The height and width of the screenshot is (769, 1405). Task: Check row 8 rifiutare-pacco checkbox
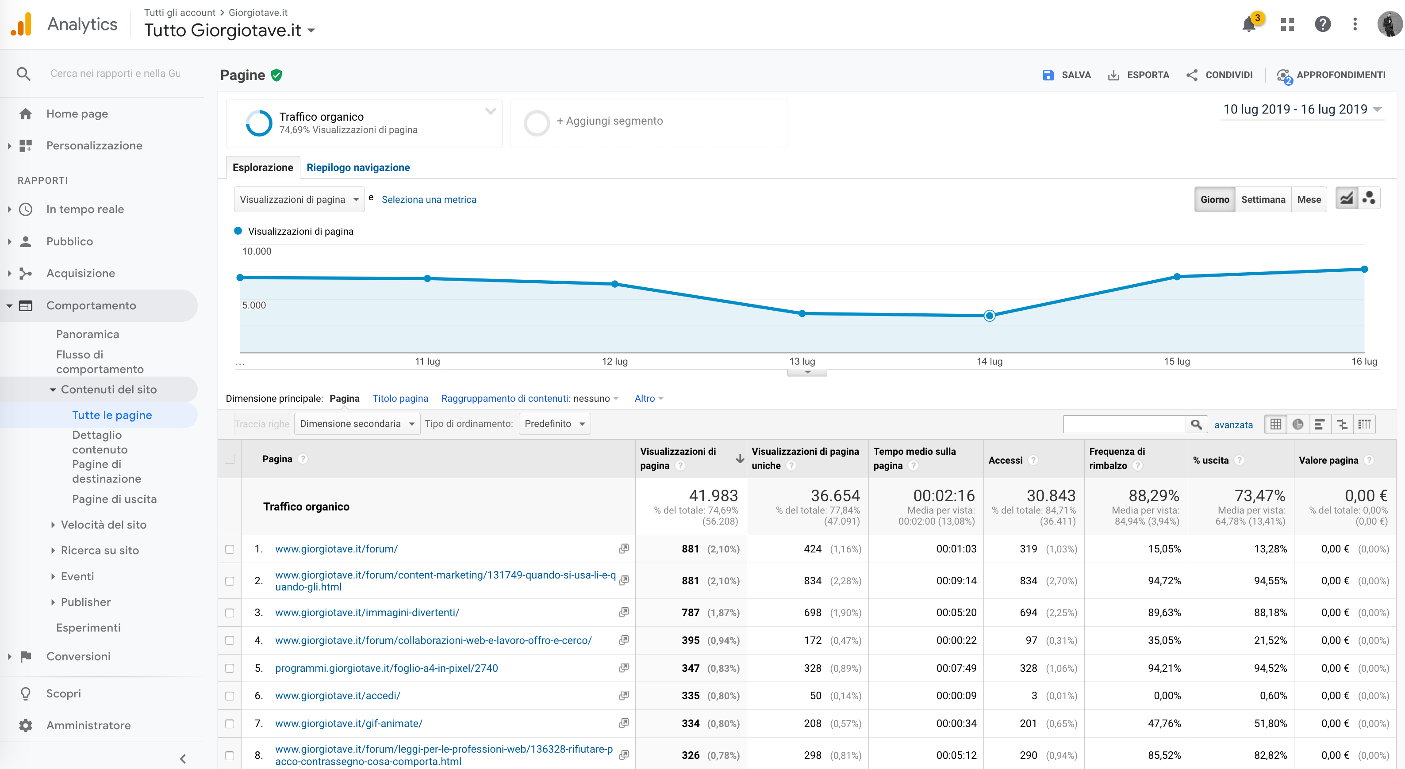[x=230, y=756]
